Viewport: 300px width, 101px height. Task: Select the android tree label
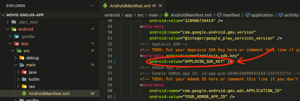coord(26,29)
